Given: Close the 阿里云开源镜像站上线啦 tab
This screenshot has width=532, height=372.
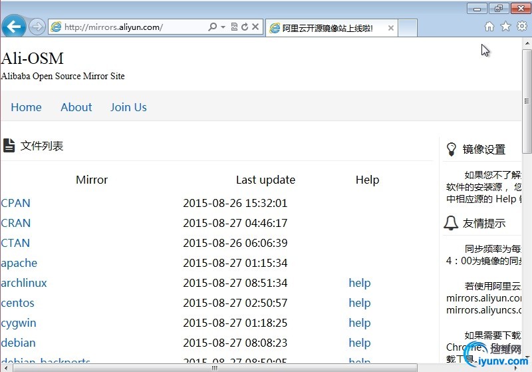Looking at the screenshot, I should pos(391,28).
